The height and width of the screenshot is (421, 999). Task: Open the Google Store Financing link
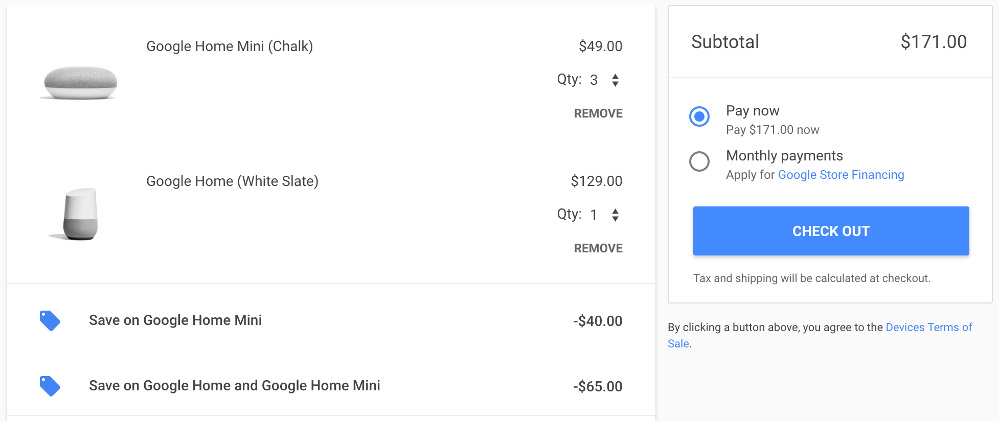(x=841, y=175)
